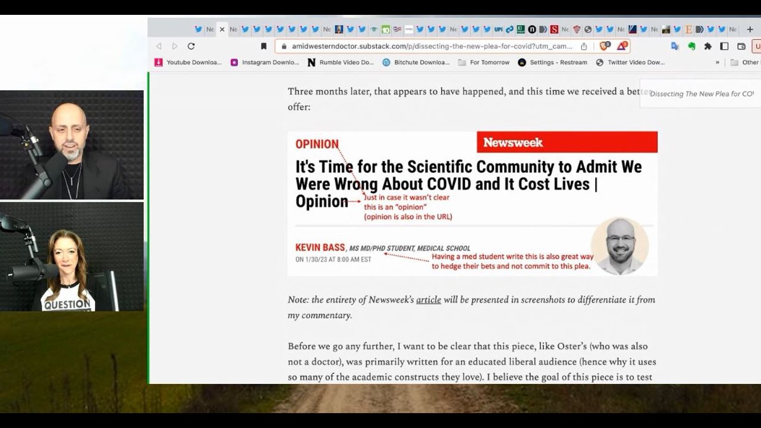Close the active browser tab
The height and width of the screenshot is (428, 761).
[222, 29]
